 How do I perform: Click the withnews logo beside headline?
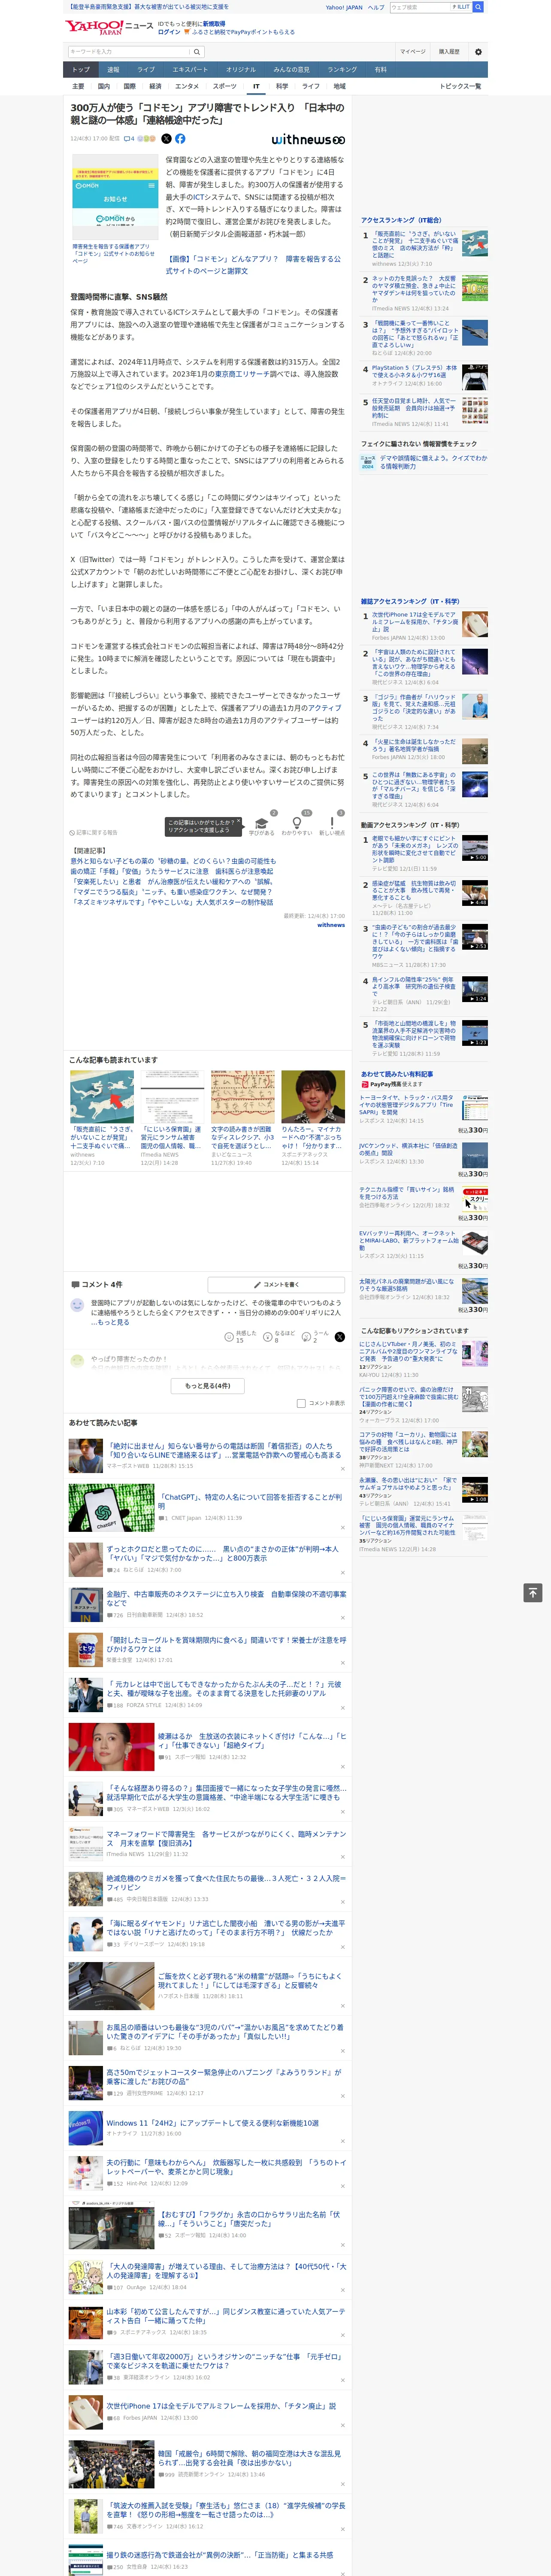(308, 140)
